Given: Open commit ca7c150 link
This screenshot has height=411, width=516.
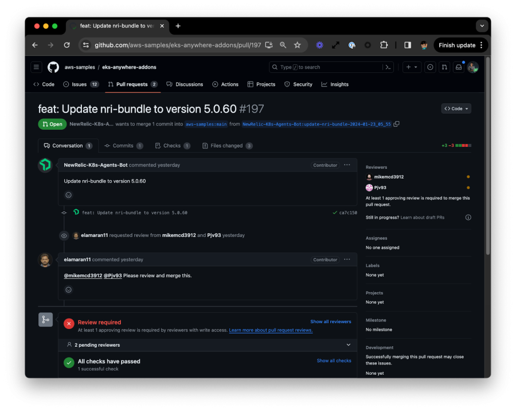Looking at the screenshot, I should tap(348, 212).
